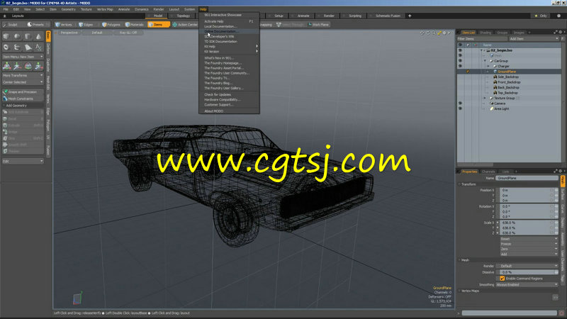Activate the Rotate tool icon
The height and width of the screenshot is (319, 567).
click(x=28, y=66)
